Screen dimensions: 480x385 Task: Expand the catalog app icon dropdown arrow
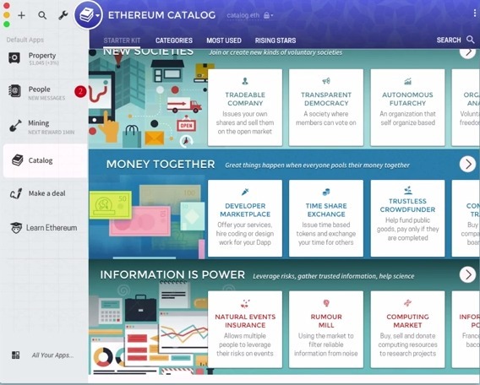click(98, 15)
